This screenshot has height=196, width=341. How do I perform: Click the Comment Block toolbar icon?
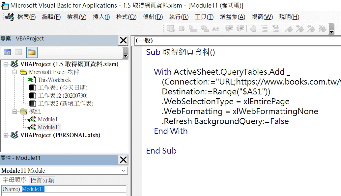265,28
